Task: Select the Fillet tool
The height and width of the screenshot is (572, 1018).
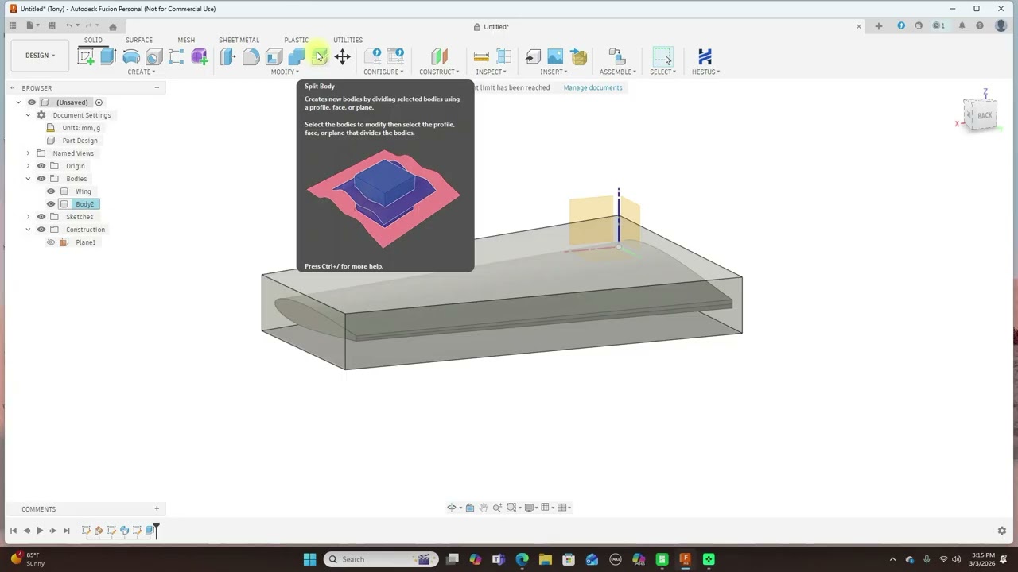Action: [251, 56]
